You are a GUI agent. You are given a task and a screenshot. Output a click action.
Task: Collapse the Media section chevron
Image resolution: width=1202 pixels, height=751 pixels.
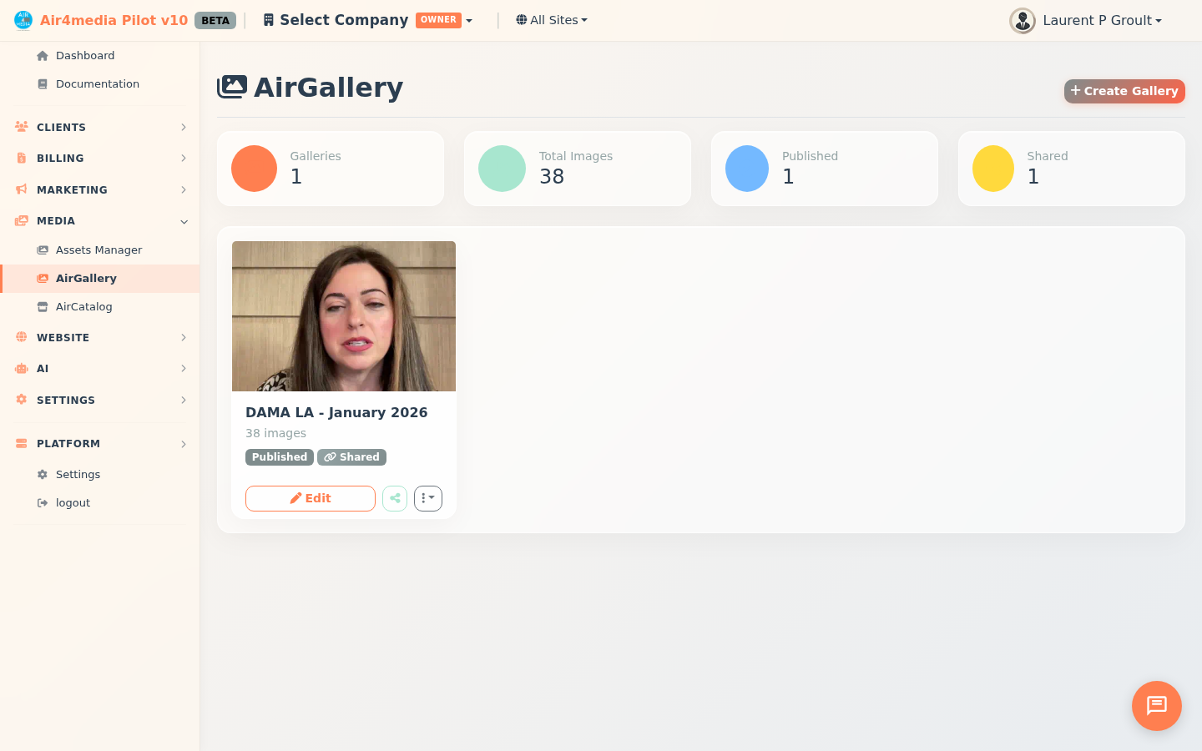[x=184, y=222]
